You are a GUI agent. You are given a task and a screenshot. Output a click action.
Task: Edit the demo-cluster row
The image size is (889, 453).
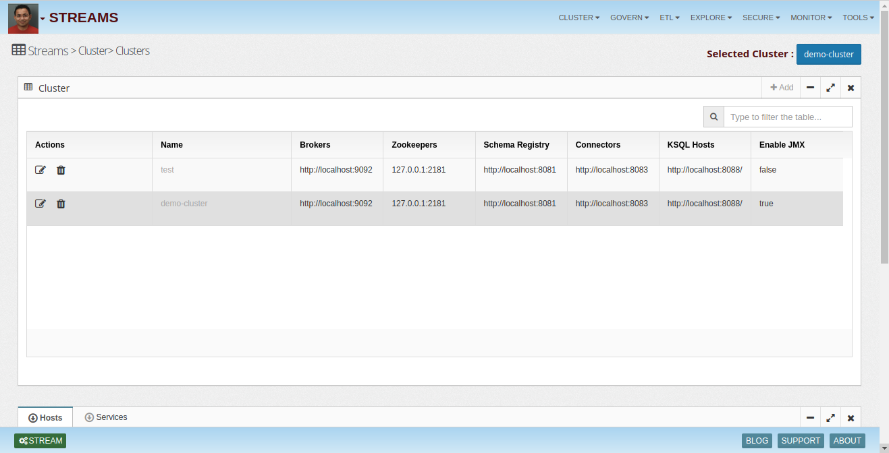[x=41, y=204]
